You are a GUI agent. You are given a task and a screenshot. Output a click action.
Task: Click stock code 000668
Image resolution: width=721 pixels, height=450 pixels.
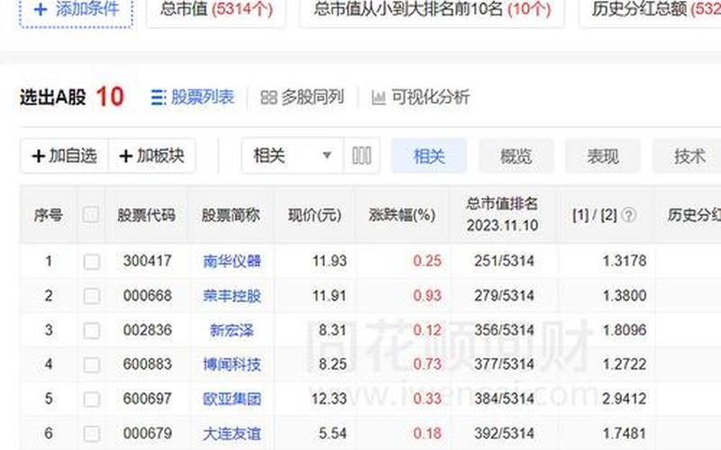pyautogui.click(x=147, y=295)
